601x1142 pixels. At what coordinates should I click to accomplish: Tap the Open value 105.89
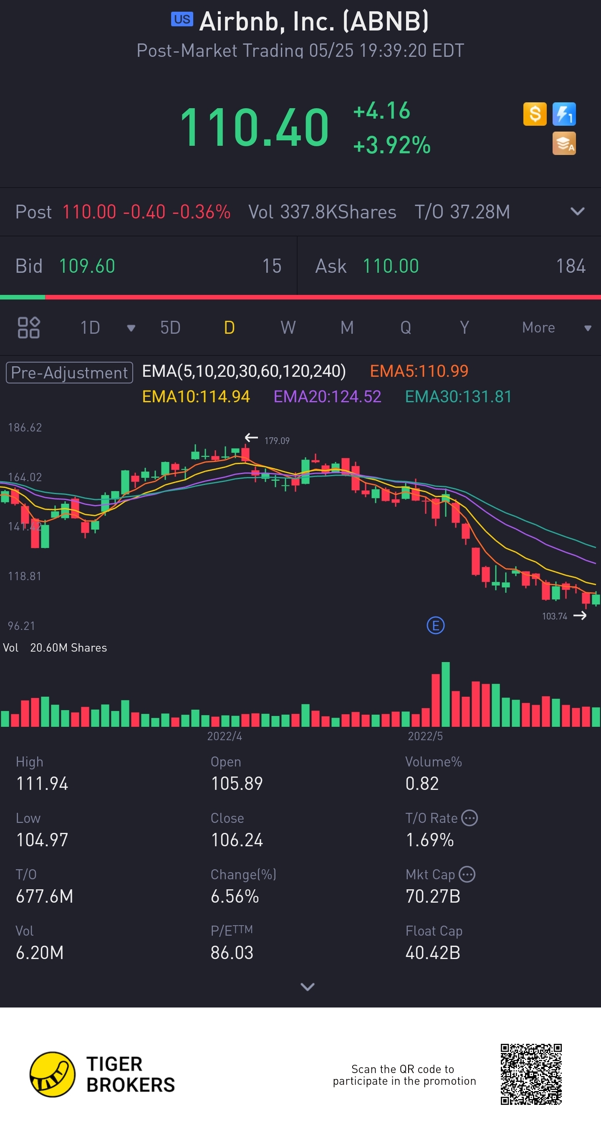coord(237,783)
